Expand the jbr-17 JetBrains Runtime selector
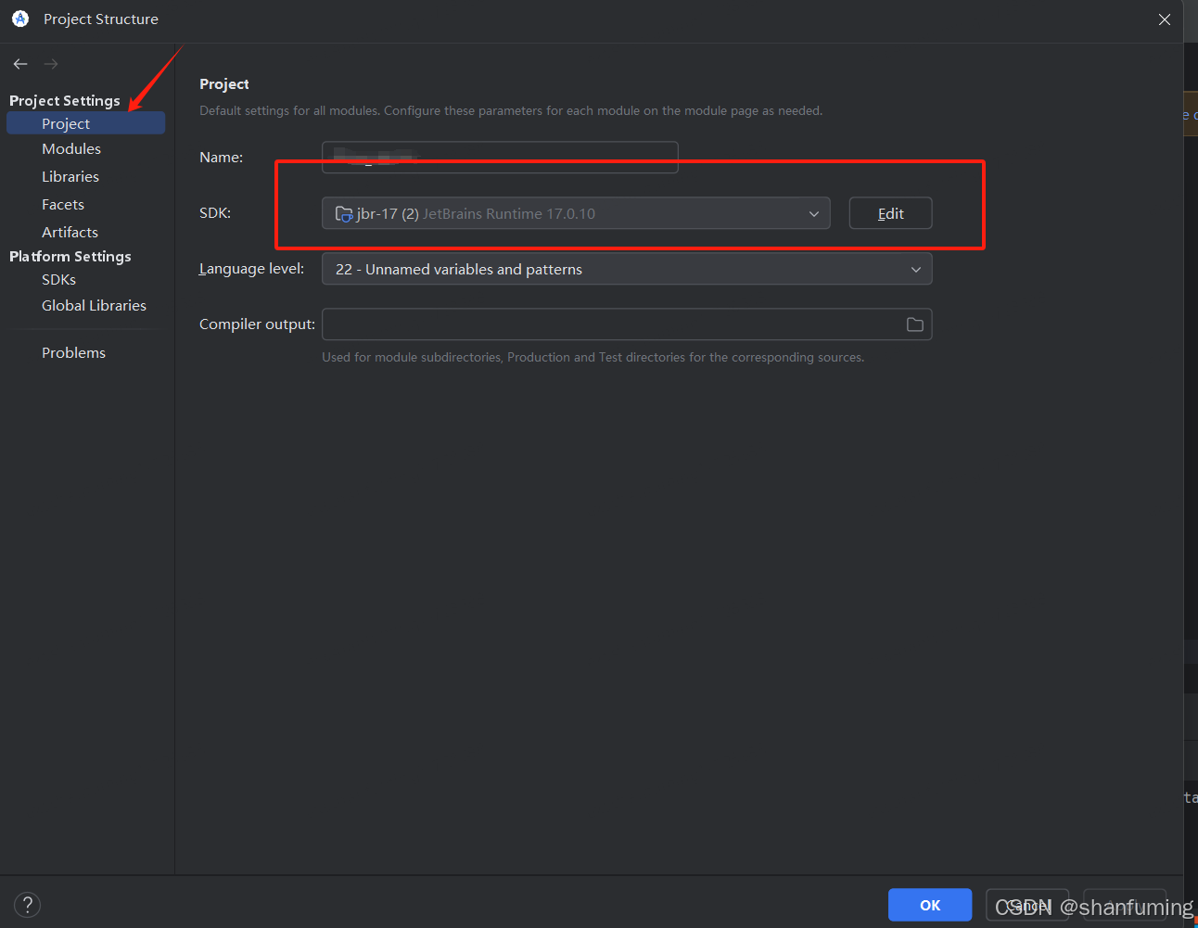The image size is (1198, 928). [x=575, y=212]
